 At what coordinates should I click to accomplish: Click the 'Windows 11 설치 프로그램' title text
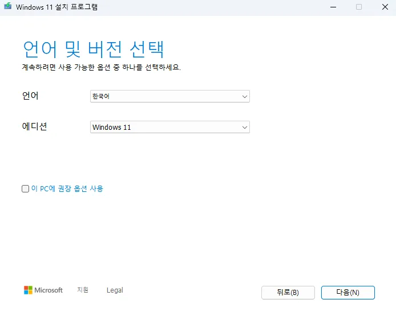[x=57, y=7]
